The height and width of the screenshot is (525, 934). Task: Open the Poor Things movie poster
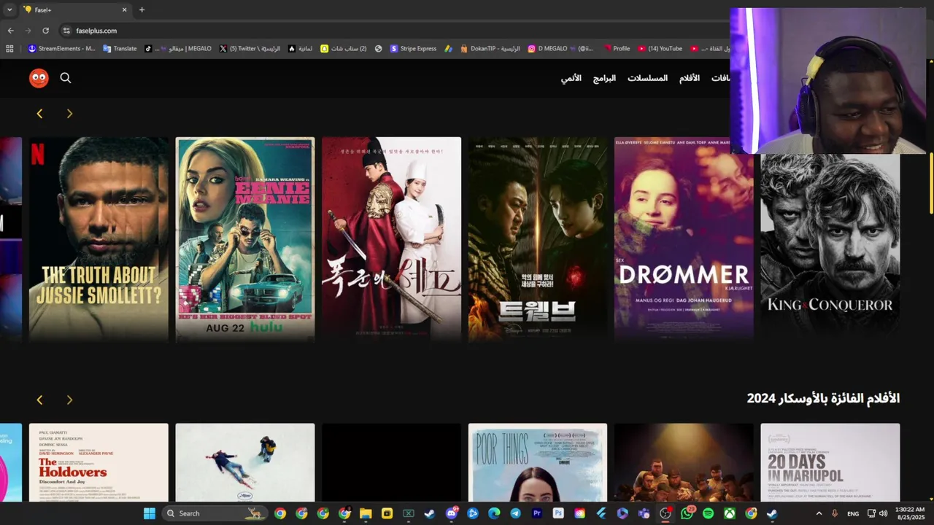[x=538, y=462]
